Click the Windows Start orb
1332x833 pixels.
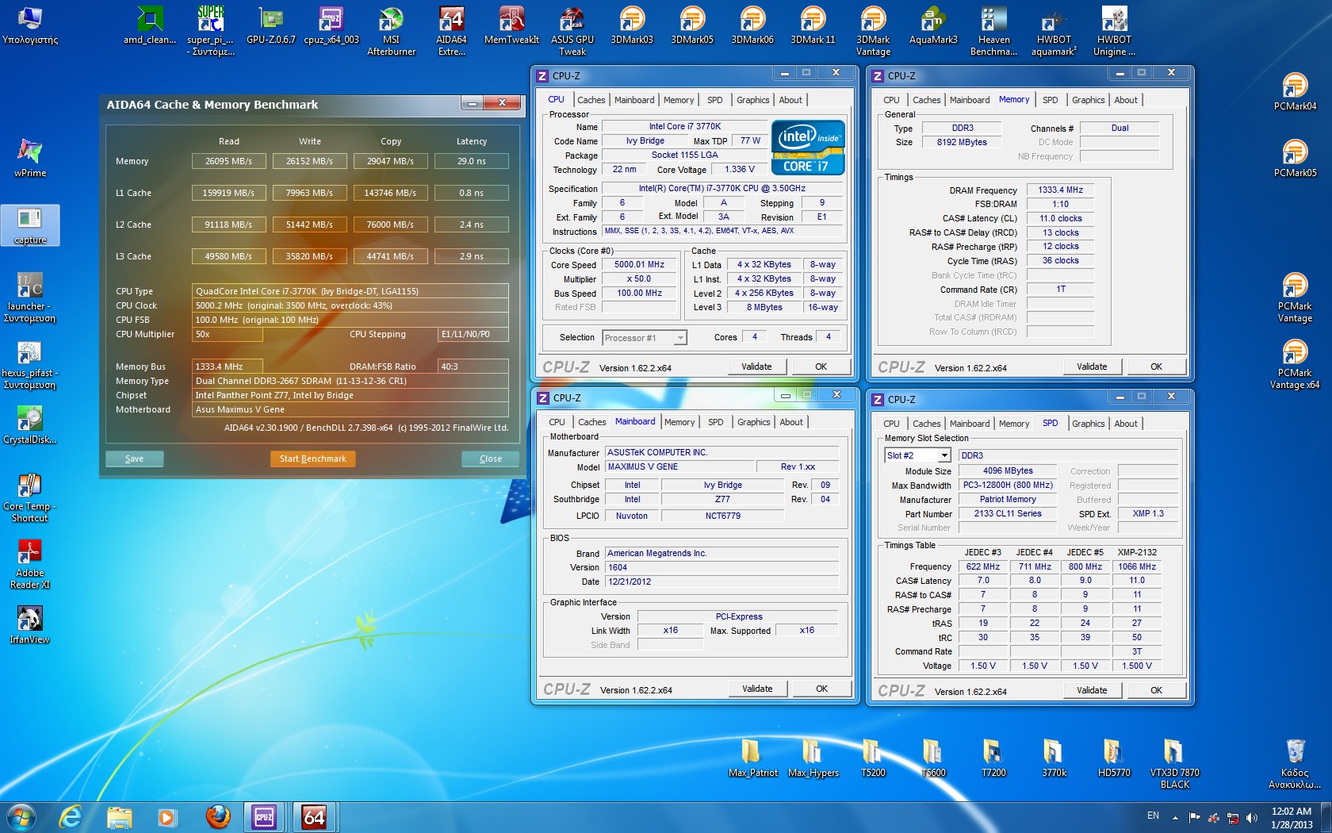(x=21, y=816)
